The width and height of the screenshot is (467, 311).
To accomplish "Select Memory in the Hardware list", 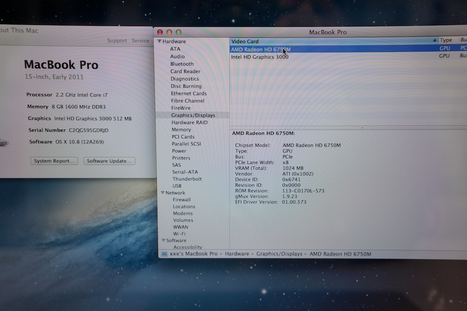I will click(181, 129).
